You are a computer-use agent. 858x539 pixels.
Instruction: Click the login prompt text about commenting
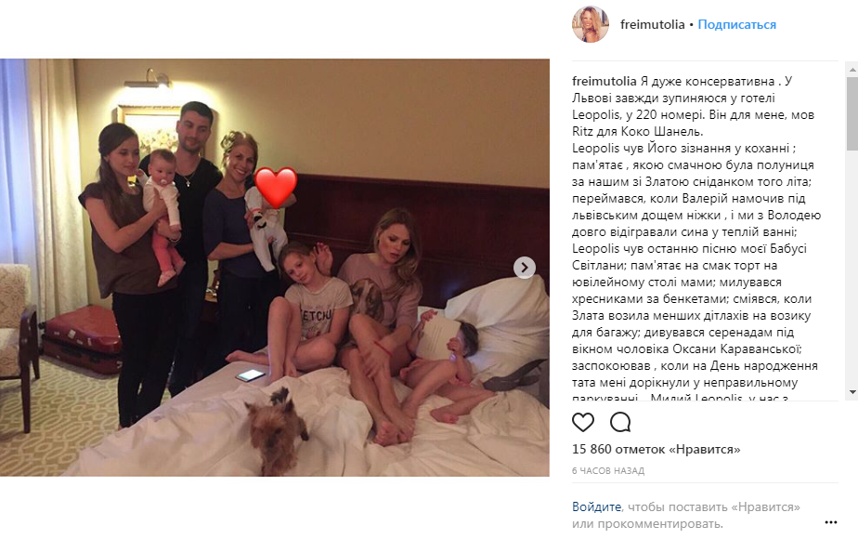[686, 516]
